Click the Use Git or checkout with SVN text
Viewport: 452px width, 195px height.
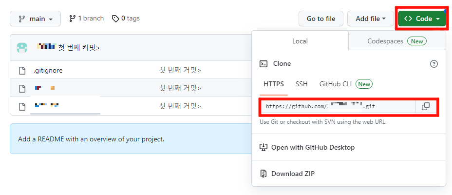pos(323,122)
